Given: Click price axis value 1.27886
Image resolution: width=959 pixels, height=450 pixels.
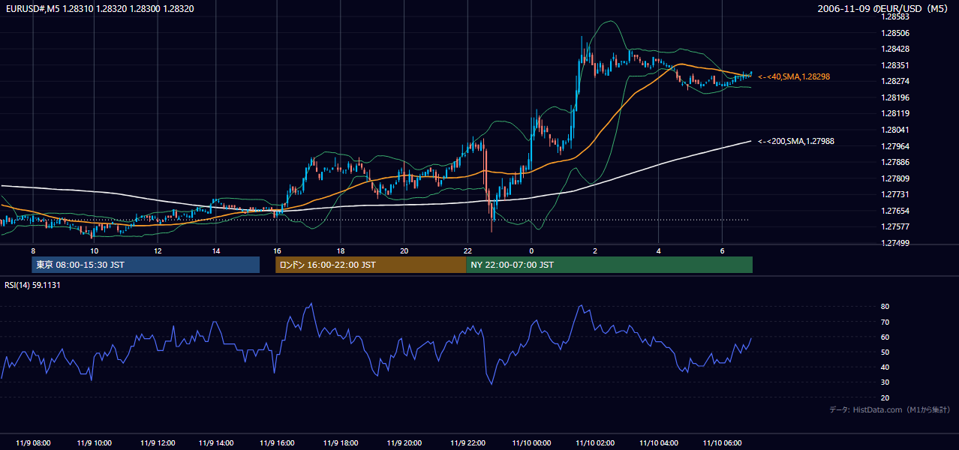Looking at the screenshot, I should point(894,162).
